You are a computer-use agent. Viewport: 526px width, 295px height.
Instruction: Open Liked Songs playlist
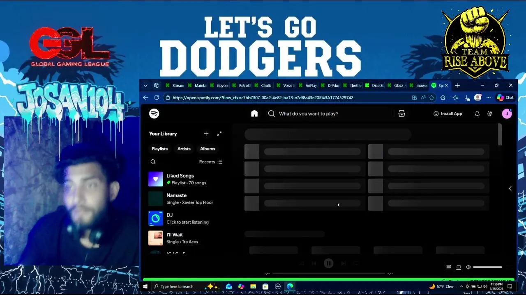pyautogui.click(x=186, y=179)
